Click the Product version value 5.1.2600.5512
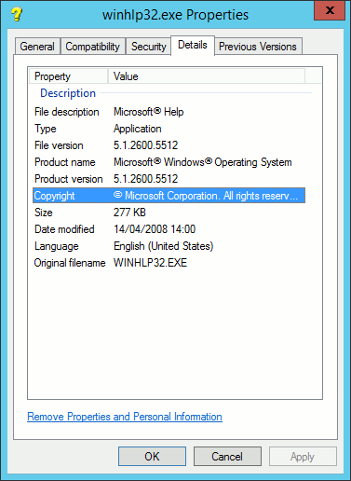This screenshot has width=351, height=481. tap(145, 179)
